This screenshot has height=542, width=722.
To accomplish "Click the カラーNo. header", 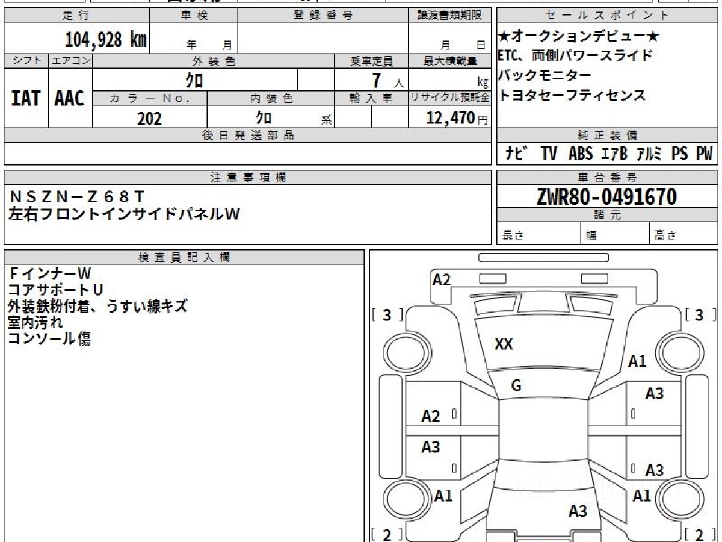I will [150, 98].
